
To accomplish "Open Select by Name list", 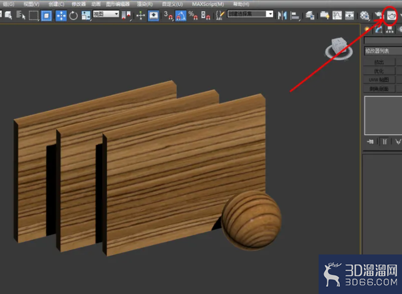I will point(21,16).
